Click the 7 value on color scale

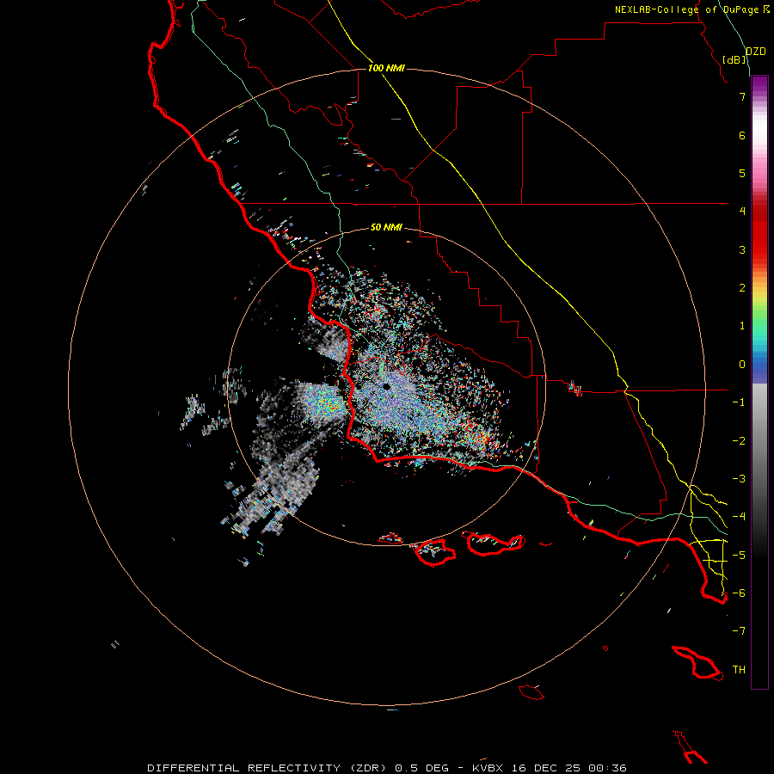click(742, 96)
